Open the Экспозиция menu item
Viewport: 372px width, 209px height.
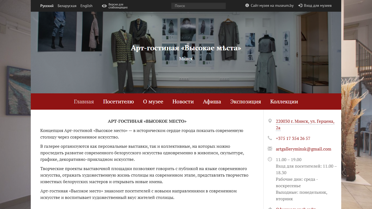click(x=246, y=102)
